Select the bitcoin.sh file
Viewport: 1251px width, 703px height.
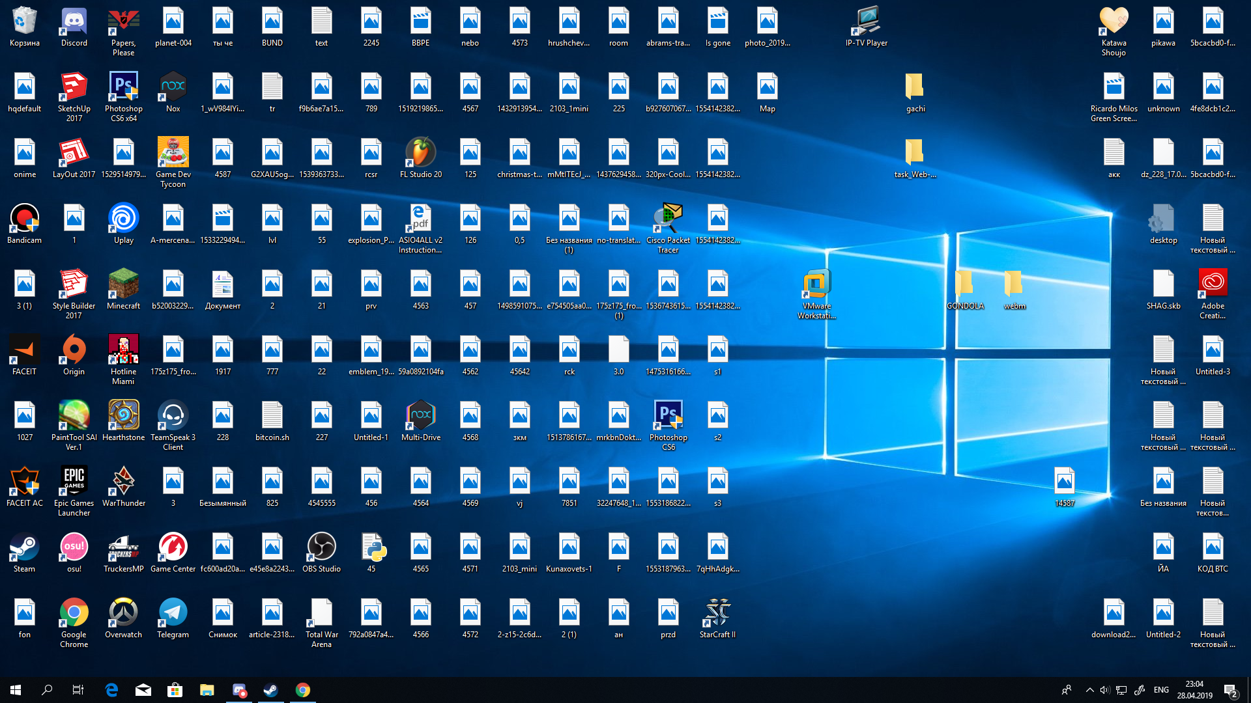coord(272,422)
